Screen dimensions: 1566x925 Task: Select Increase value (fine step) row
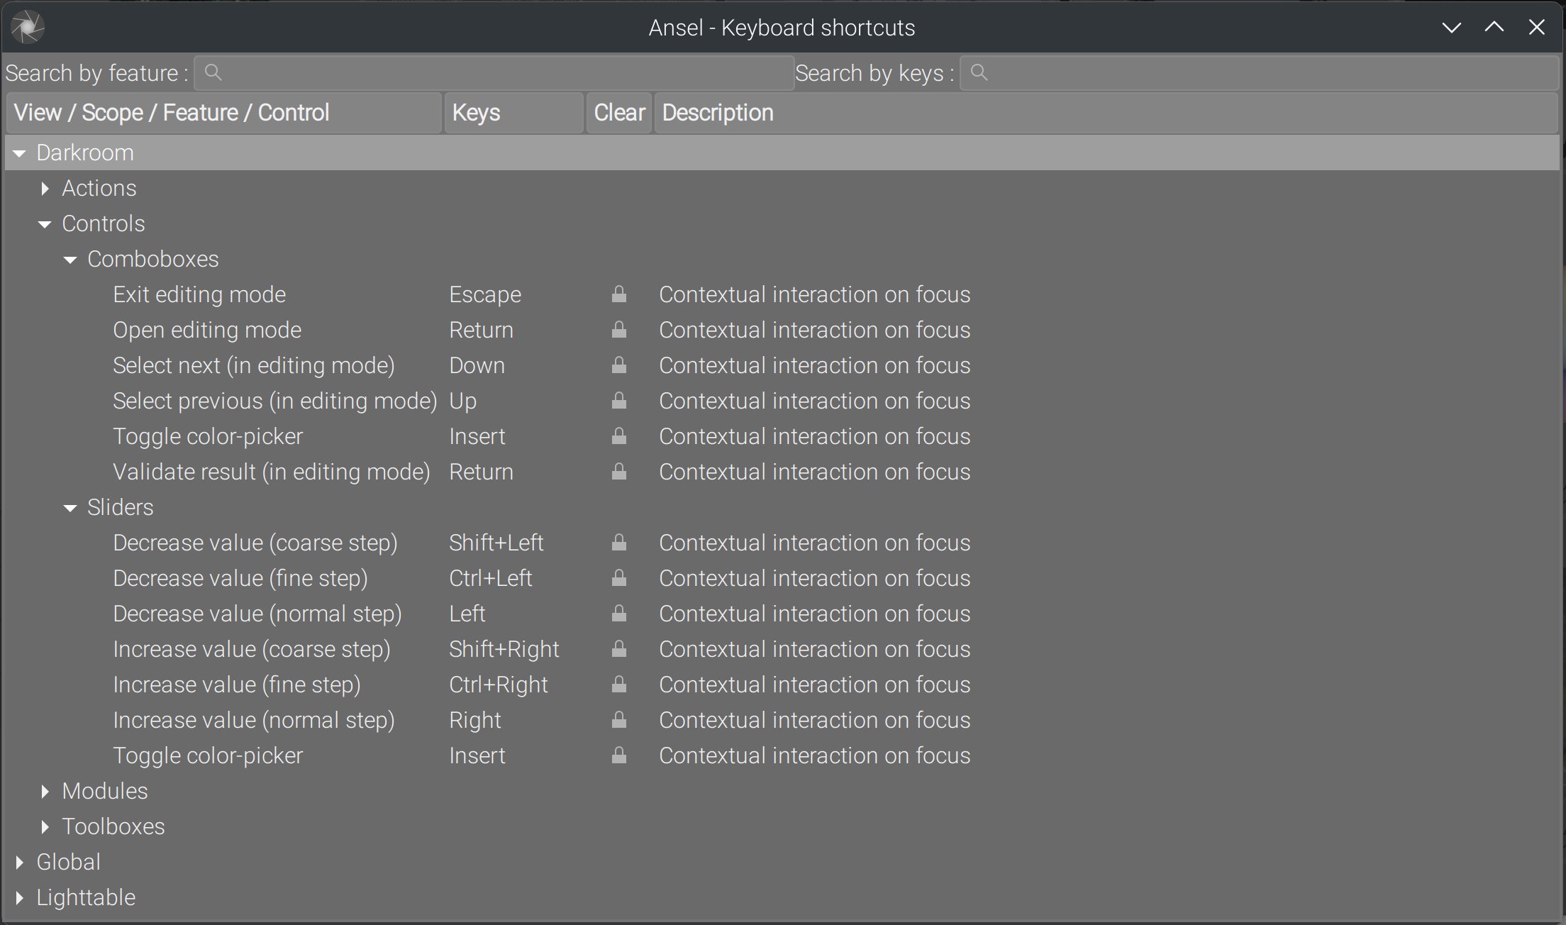coord(782,685)
